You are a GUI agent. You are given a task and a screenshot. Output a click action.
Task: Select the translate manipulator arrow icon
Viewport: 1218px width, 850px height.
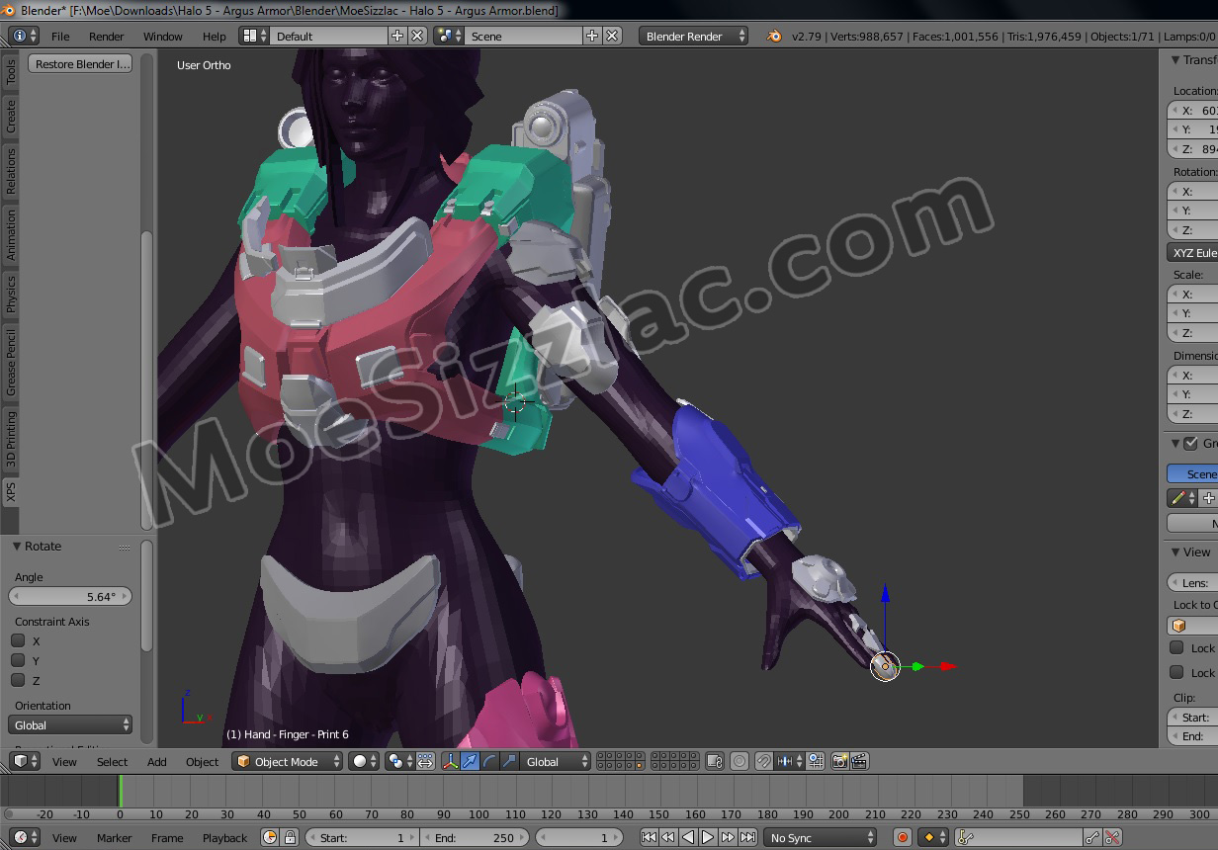coord(470,761)
